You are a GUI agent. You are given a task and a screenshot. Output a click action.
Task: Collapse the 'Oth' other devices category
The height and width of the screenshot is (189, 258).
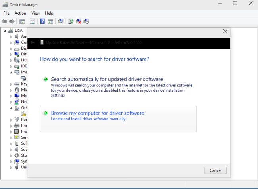point(11,108)
